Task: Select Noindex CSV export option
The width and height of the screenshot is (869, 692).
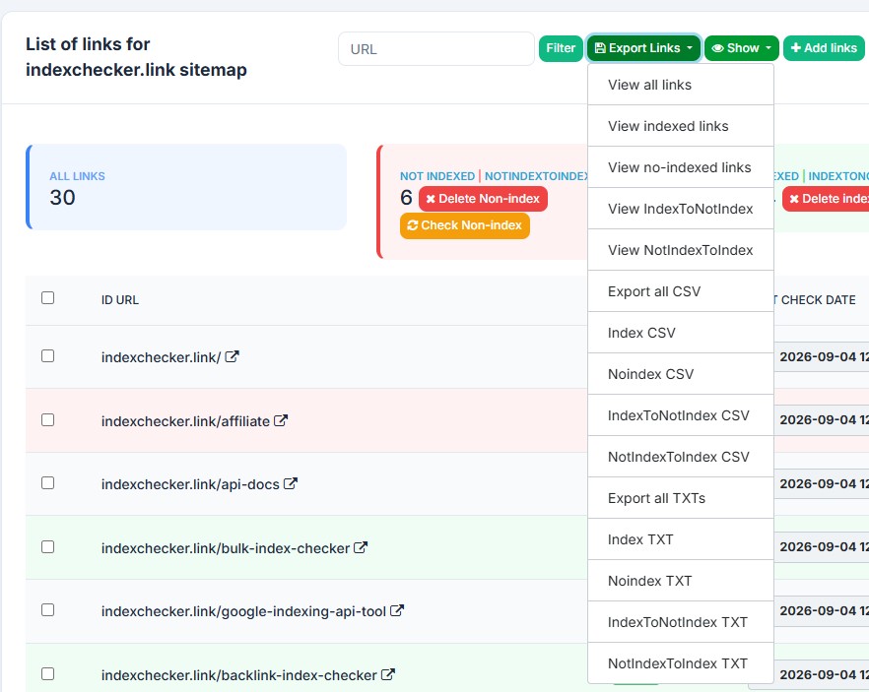Action: click(x=681, y=374)
